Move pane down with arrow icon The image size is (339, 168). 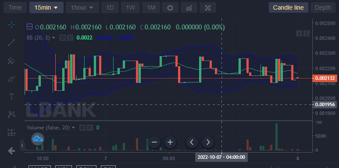point(299,33)
